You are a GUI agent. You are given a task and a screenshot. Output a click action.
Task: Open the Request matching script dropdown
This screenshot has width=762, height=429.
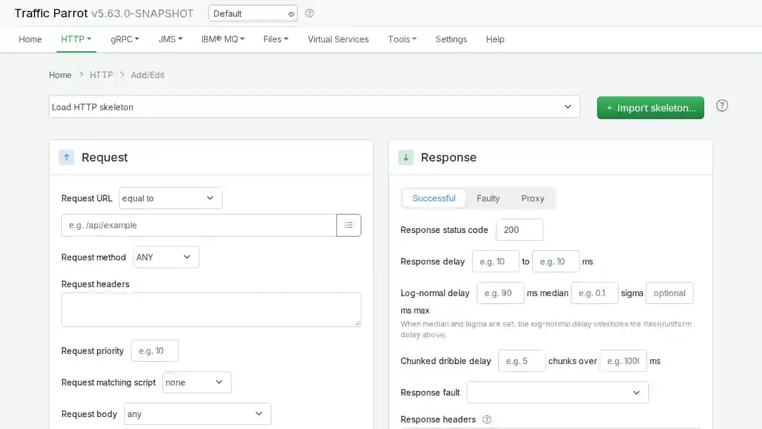coord(197,383)
